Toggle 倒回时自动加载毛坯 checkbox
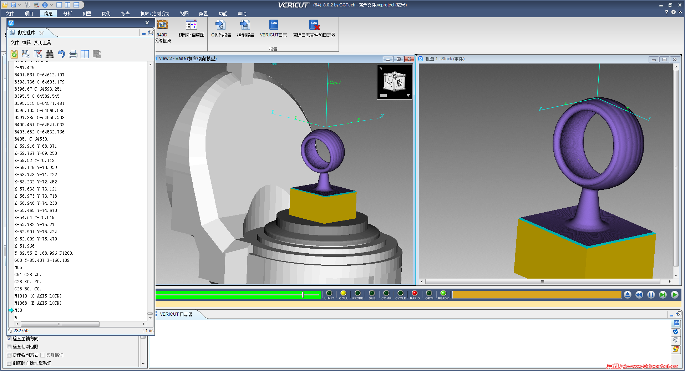 [9, 364]
